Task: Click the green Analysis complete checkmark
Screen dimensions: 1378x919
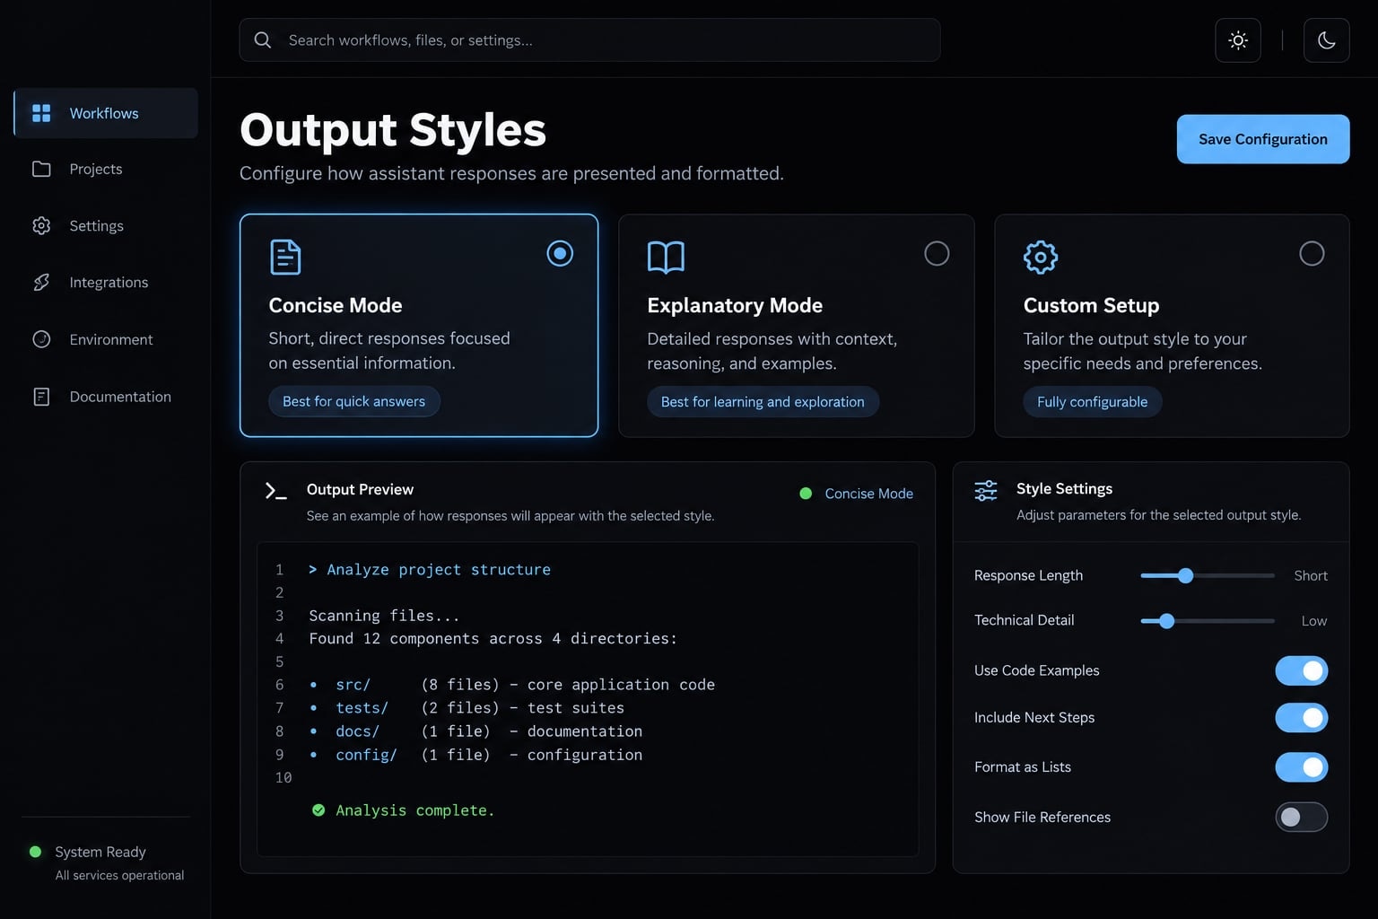Action: coord(318,810)
